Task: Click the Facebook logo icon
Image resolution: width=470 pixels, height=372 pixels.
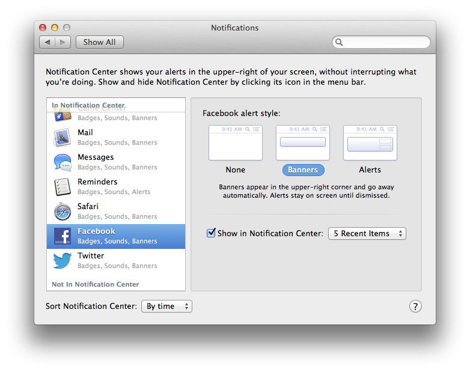Action: [x=63, y=236]
